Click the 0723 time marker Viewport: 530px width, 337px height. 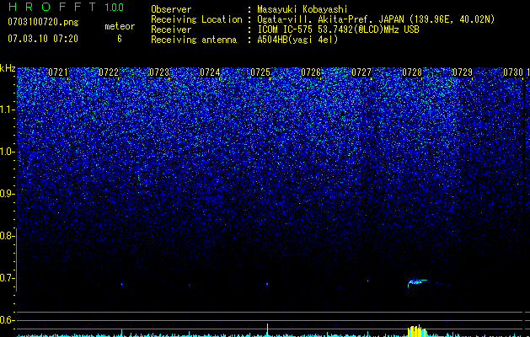click(159, 72)
